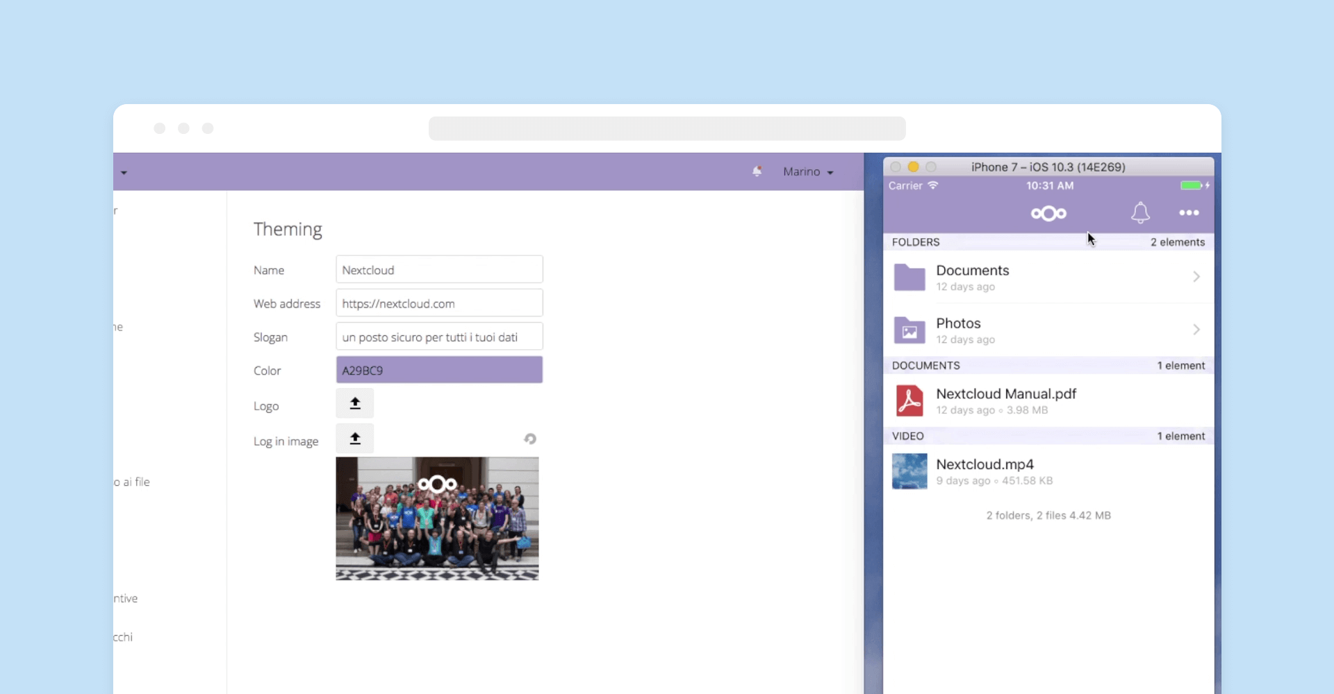Image resolution: width=1334 pixels, height=694 pixels.
Task: Tap the Nextcloud logo in the iPhone header
Action: pyautogui.click(x=1048, y=213)
